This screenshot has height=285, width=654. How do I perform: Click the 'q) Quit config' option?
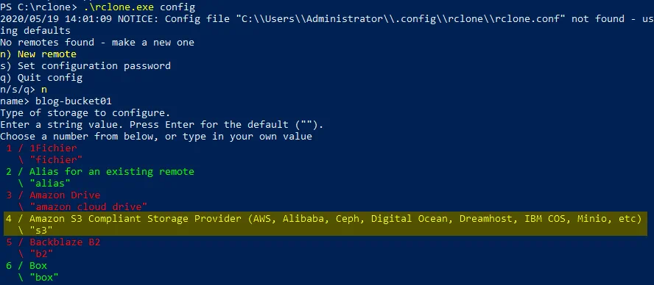(x=41, y=78)
